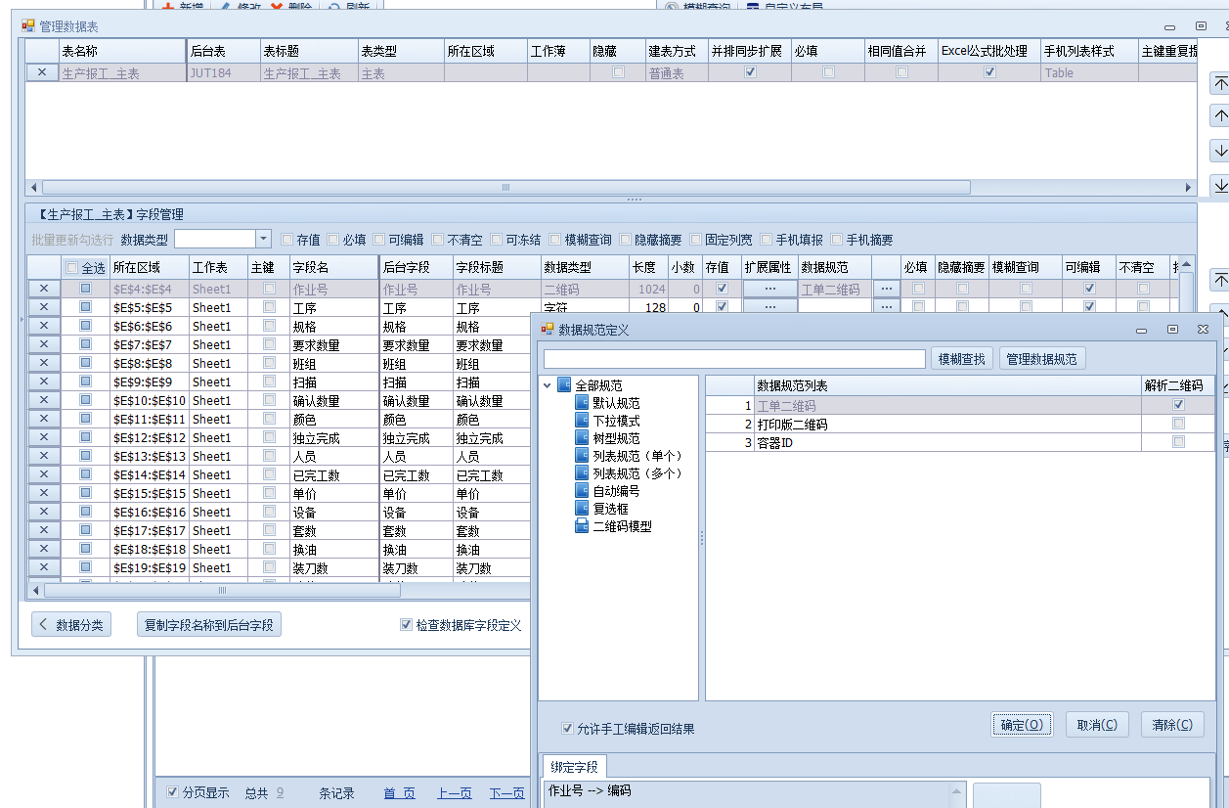
Task: Toggle 允许手工编辑返回结果 checkbox
Action: [568, 729]
